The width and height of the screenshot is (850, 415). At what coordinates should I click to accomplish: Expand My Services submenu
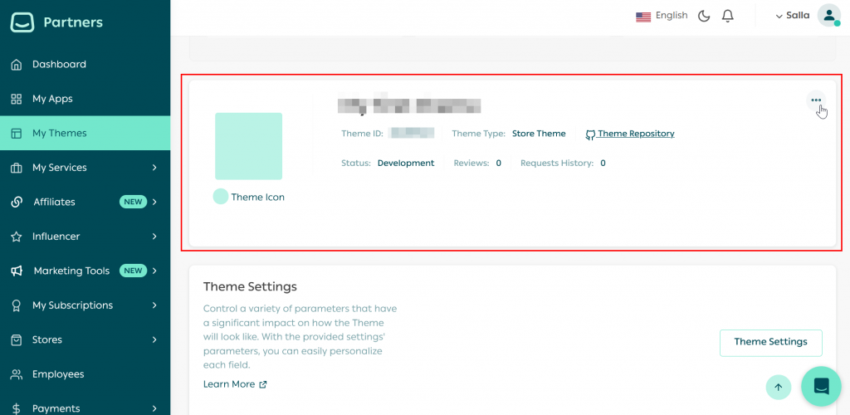(85, 168)
